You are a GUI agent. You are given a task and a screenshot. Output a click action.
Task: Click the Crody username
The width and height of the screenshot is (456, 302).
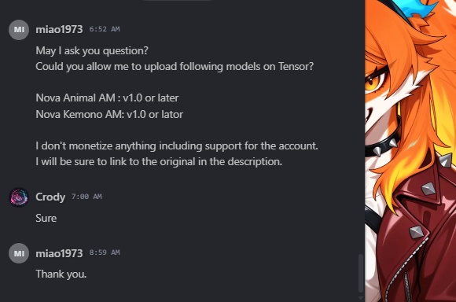point(50,197)
